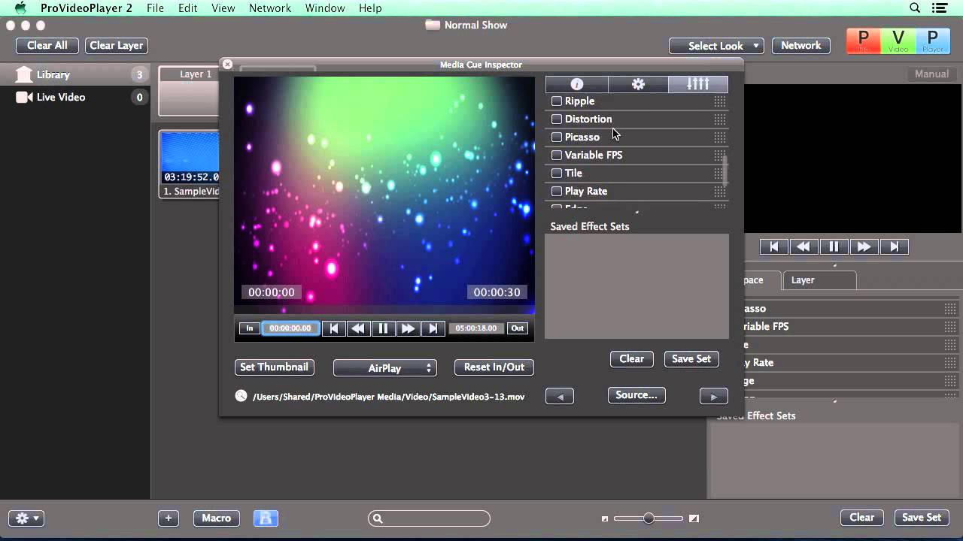Image resolution: width=963 pixels, height=541 pixels.
Task: Click the thumbnail size slider knob
Action: (x=649, y=518)
